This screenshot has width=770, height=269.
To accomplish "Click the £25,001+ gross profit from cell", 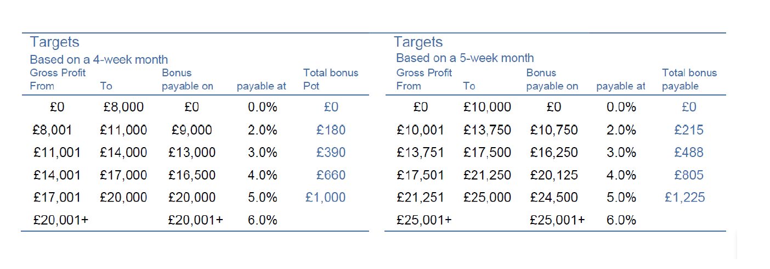I will point(424,220).
